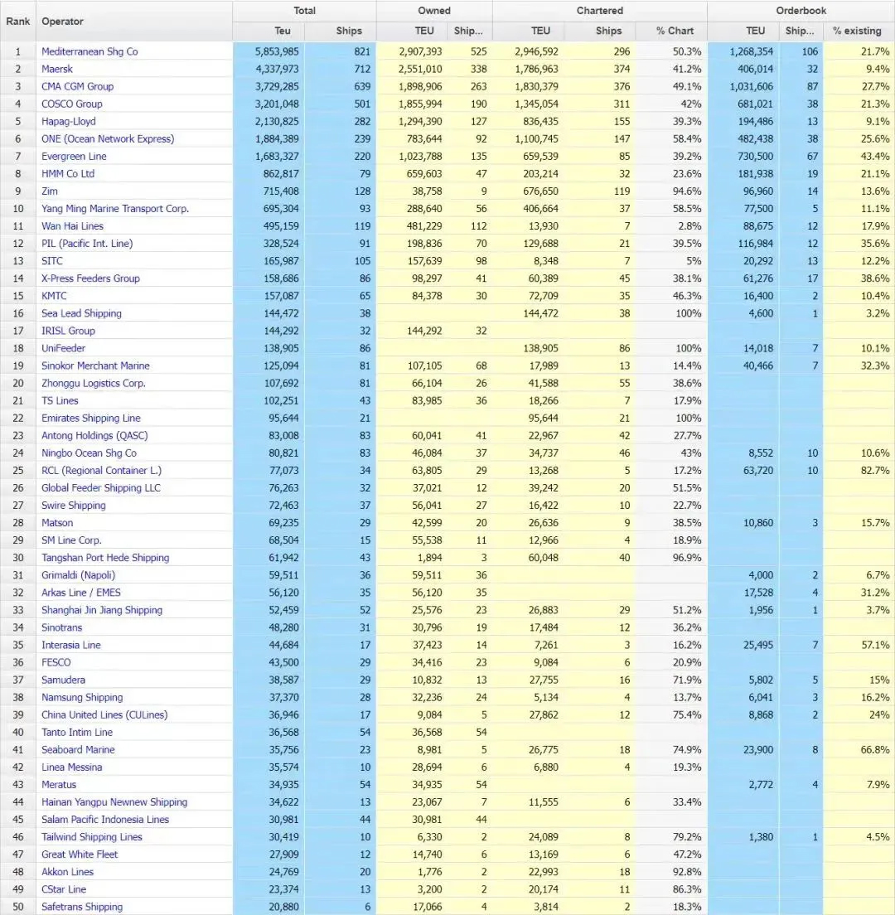Open the Global Feeder Shipping LLC link
This screenshot has width=895, height=915.
point(100,488)
